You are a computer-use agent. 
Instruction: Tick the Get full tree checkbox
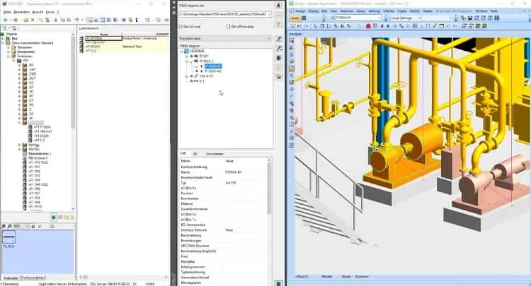pos(181,26)
